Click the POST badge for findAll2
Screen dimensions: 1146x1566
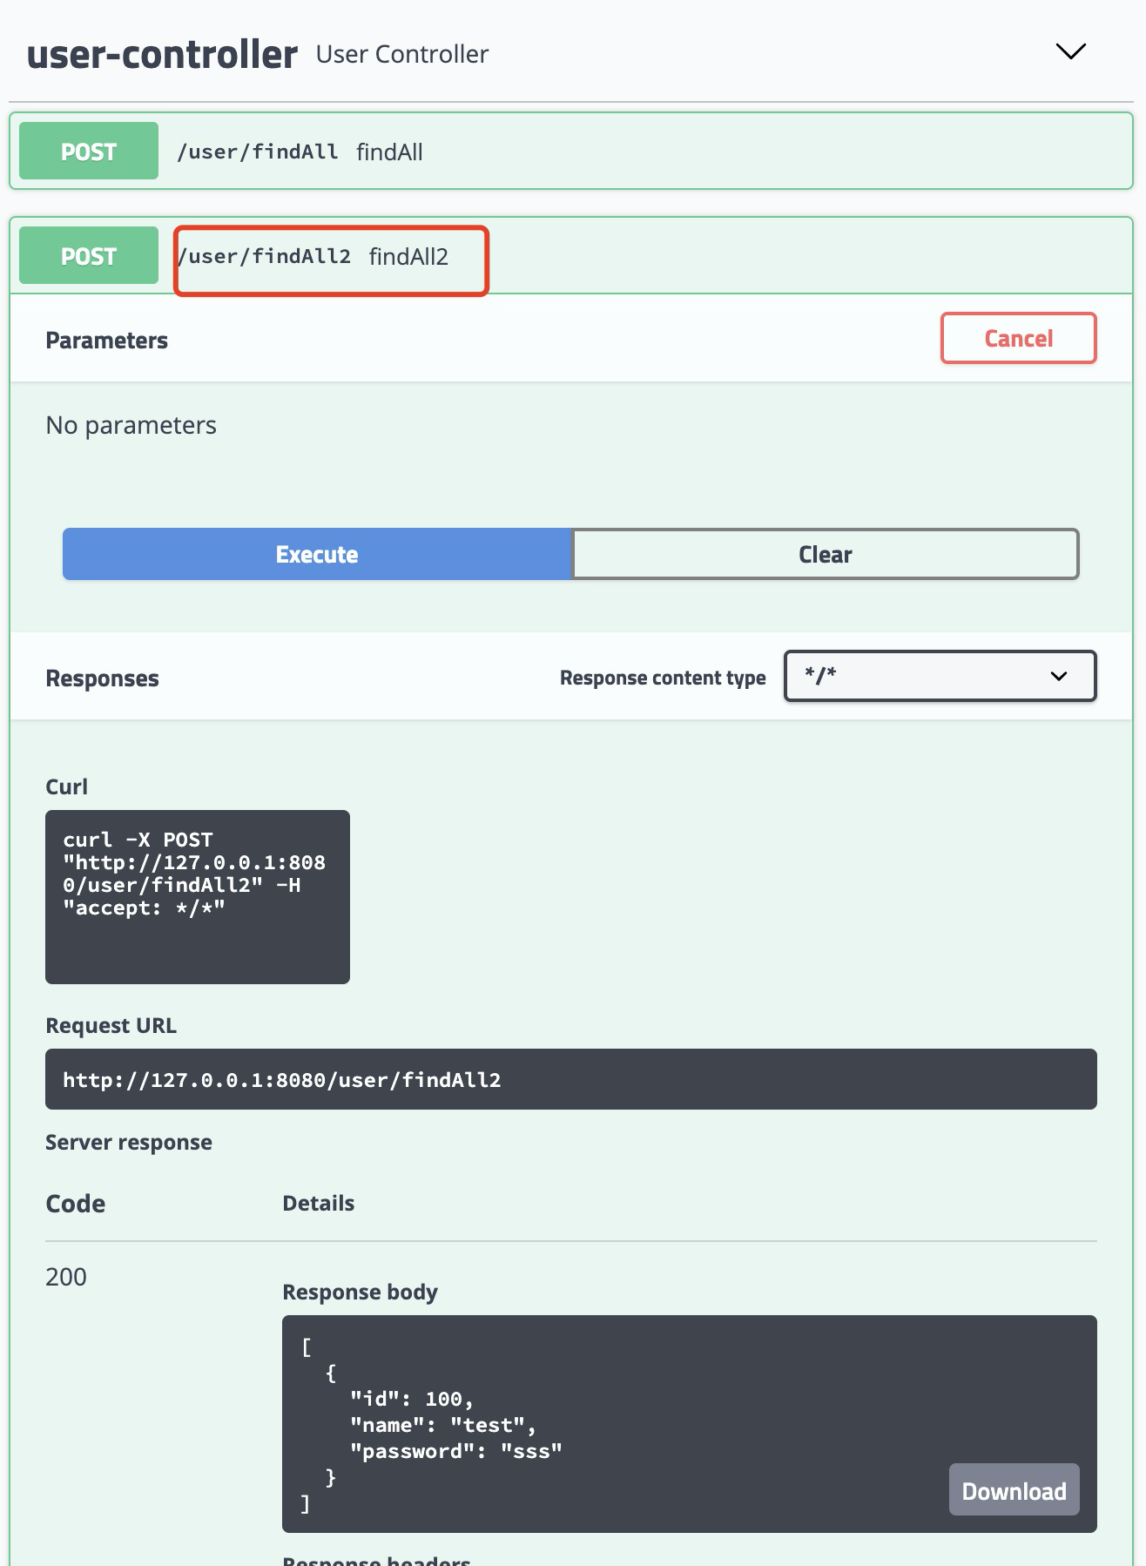point(89,256)
